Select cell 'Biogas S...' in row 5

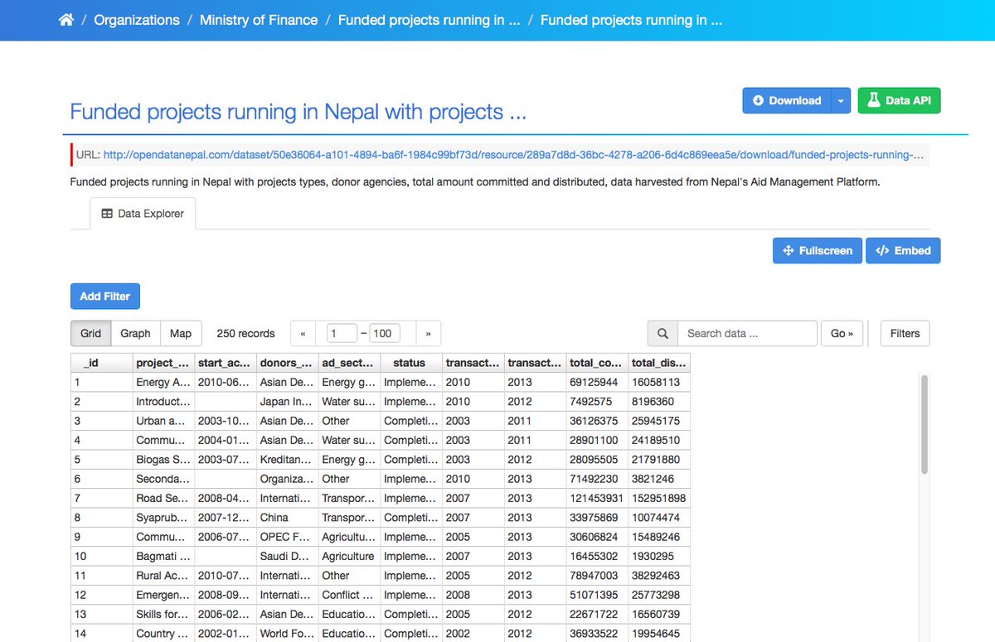coord(163,459)
